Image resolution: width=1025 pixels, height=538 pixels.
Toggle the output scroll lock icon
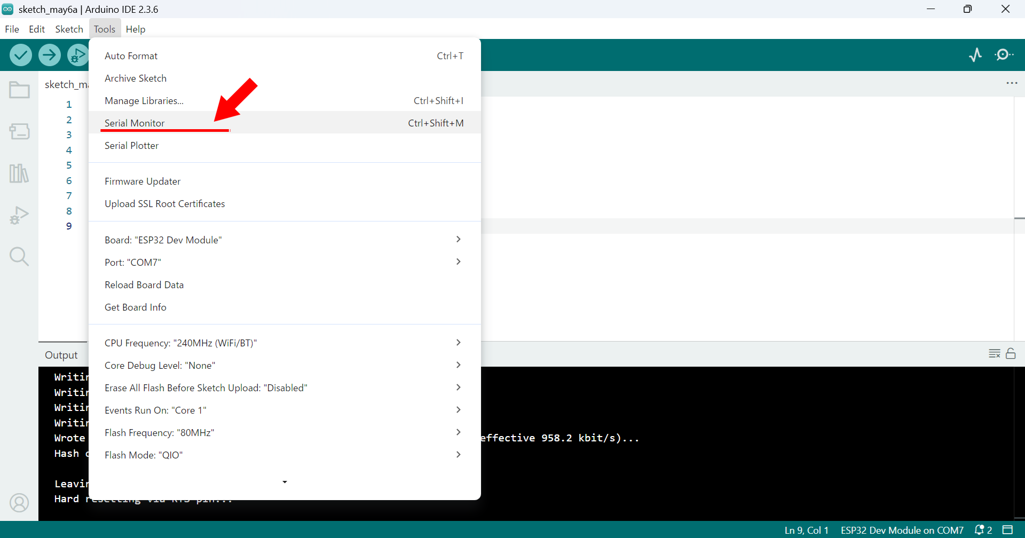point(1011,353)
